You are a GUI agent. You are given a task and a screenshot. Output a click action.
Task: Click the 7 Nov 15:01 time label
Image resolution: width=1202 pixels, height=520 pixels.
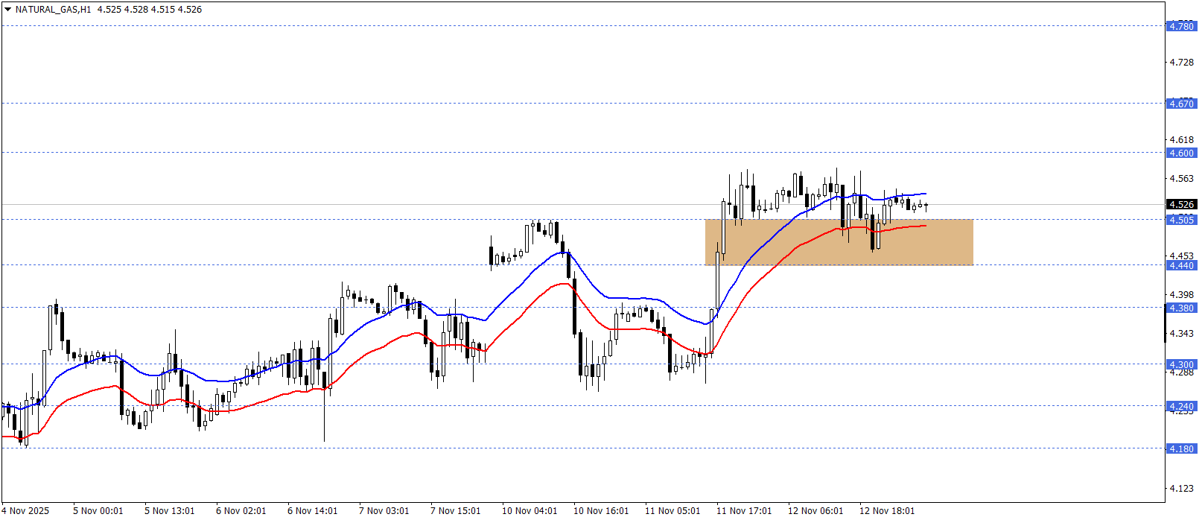pyautogui.click(x=455, y=510)
